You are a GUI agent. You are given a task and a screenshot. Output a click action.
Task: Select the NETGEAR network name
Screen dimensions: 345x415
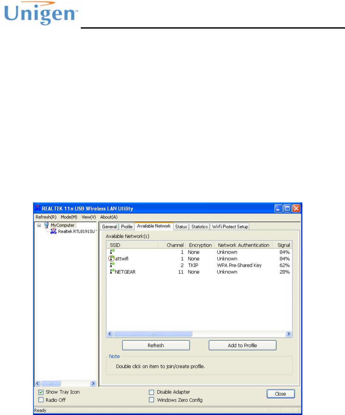coord(125,272)
